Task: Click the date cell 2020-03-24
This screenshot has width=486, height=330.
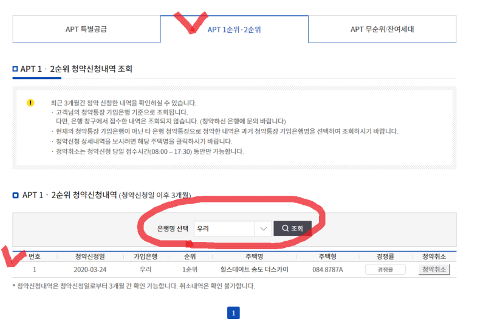Action: point(90,269)
